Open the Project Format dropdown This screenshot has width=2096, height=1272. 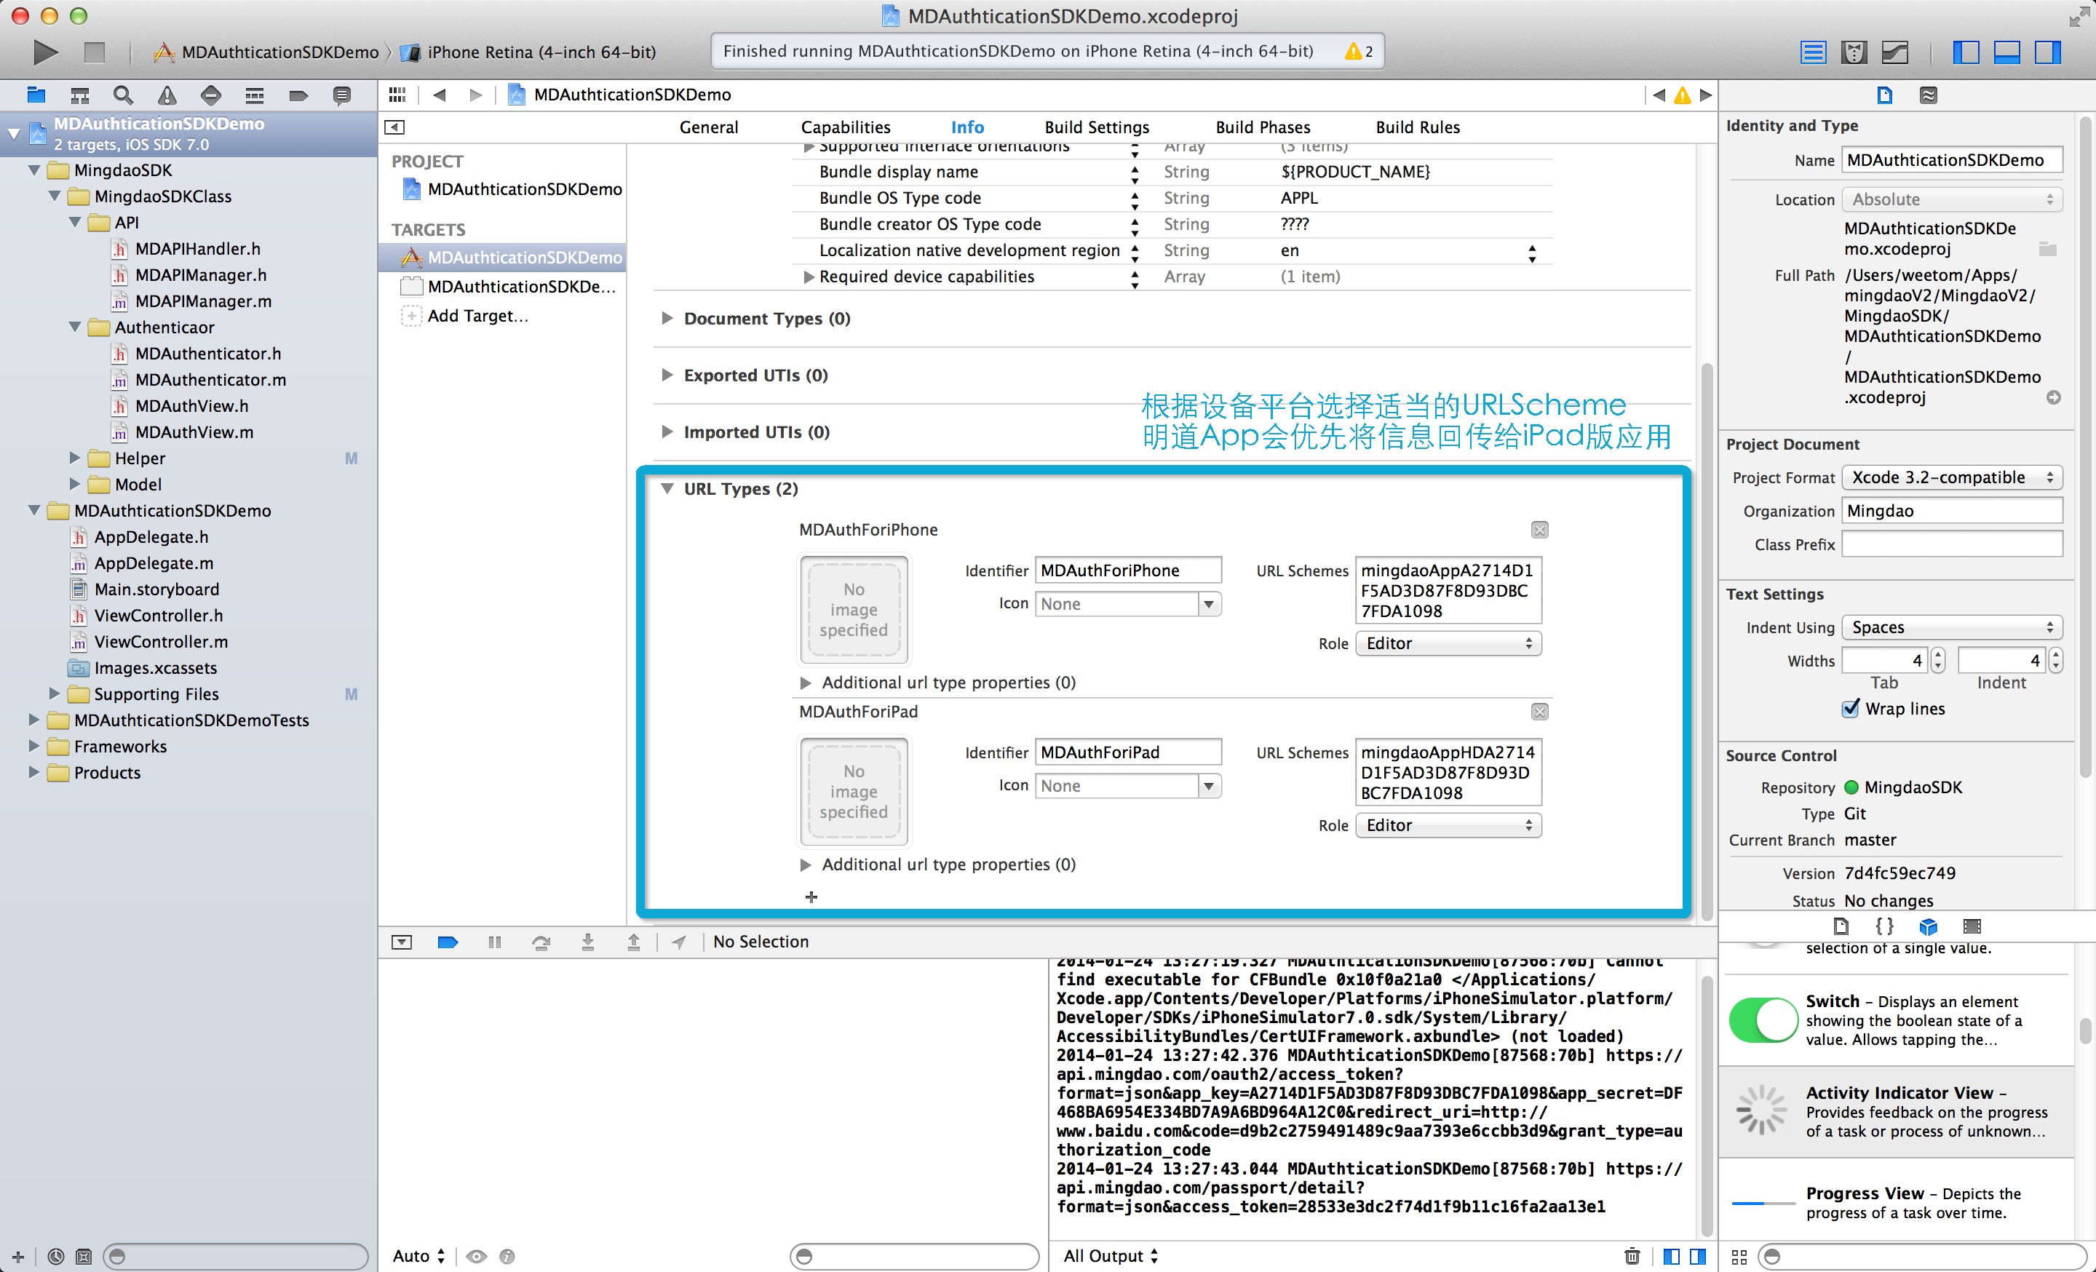coord(1951,477)
